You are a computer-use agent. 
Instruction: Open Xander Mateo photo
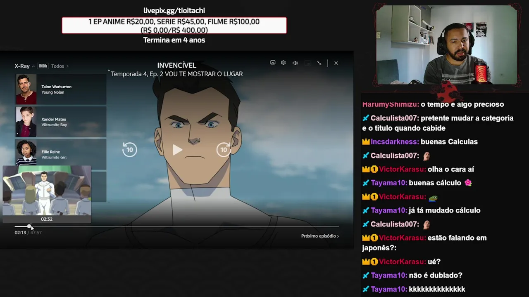[26, 122]
